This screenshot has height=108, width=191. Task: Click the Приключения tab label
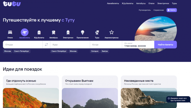[x=83, y=38]
